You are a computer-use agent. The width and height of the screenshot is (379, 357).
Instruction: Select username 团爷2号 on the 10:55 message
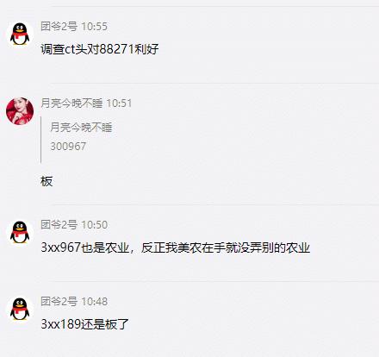(x=59, y=27)
